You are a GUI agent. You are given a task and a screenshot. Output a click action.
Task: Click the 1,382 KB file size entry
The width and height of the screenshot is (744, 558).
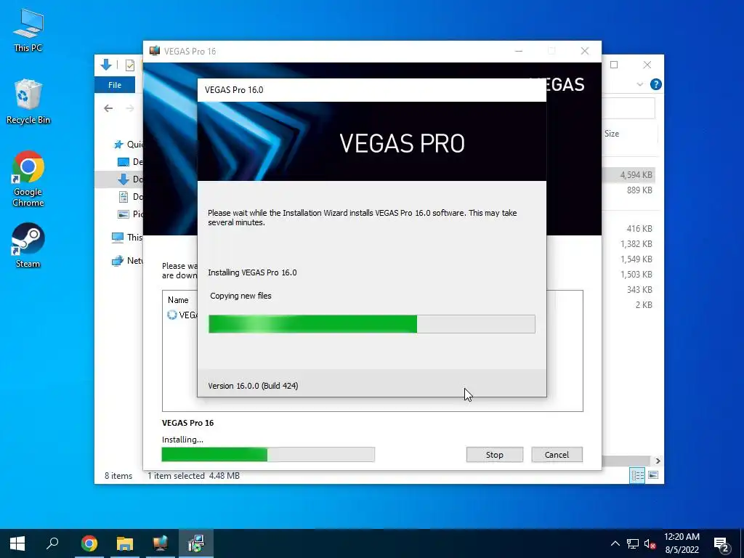[x=636, y=244]
